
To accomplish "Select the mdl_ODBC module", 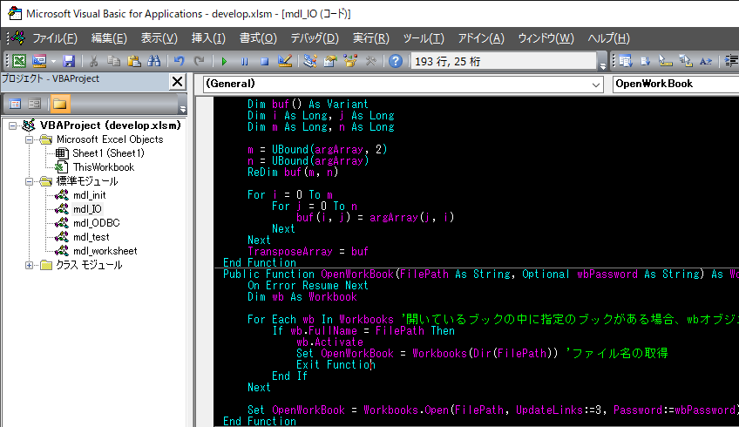I will click(96, 223).
